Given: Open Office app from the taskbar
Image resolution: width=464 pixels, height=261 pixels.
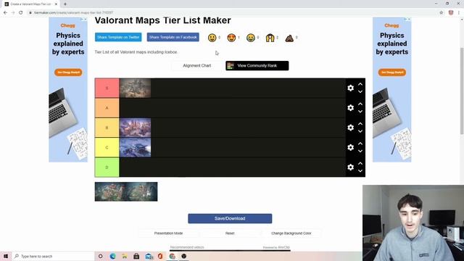Looking at the screenshot, I should pyautogui.click(x=160, y=256).
